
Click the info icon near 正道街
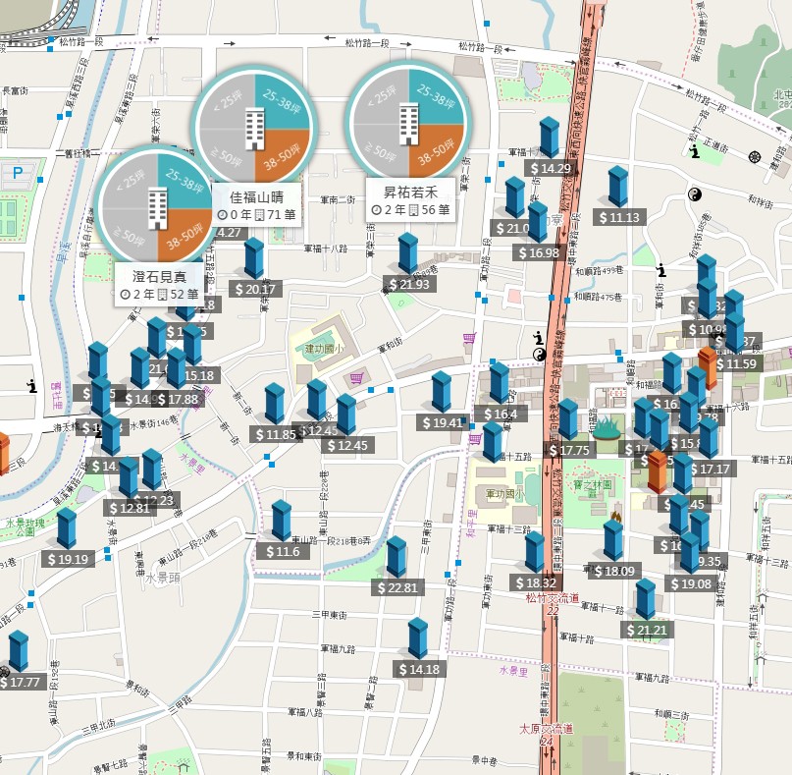click(695, 150)
